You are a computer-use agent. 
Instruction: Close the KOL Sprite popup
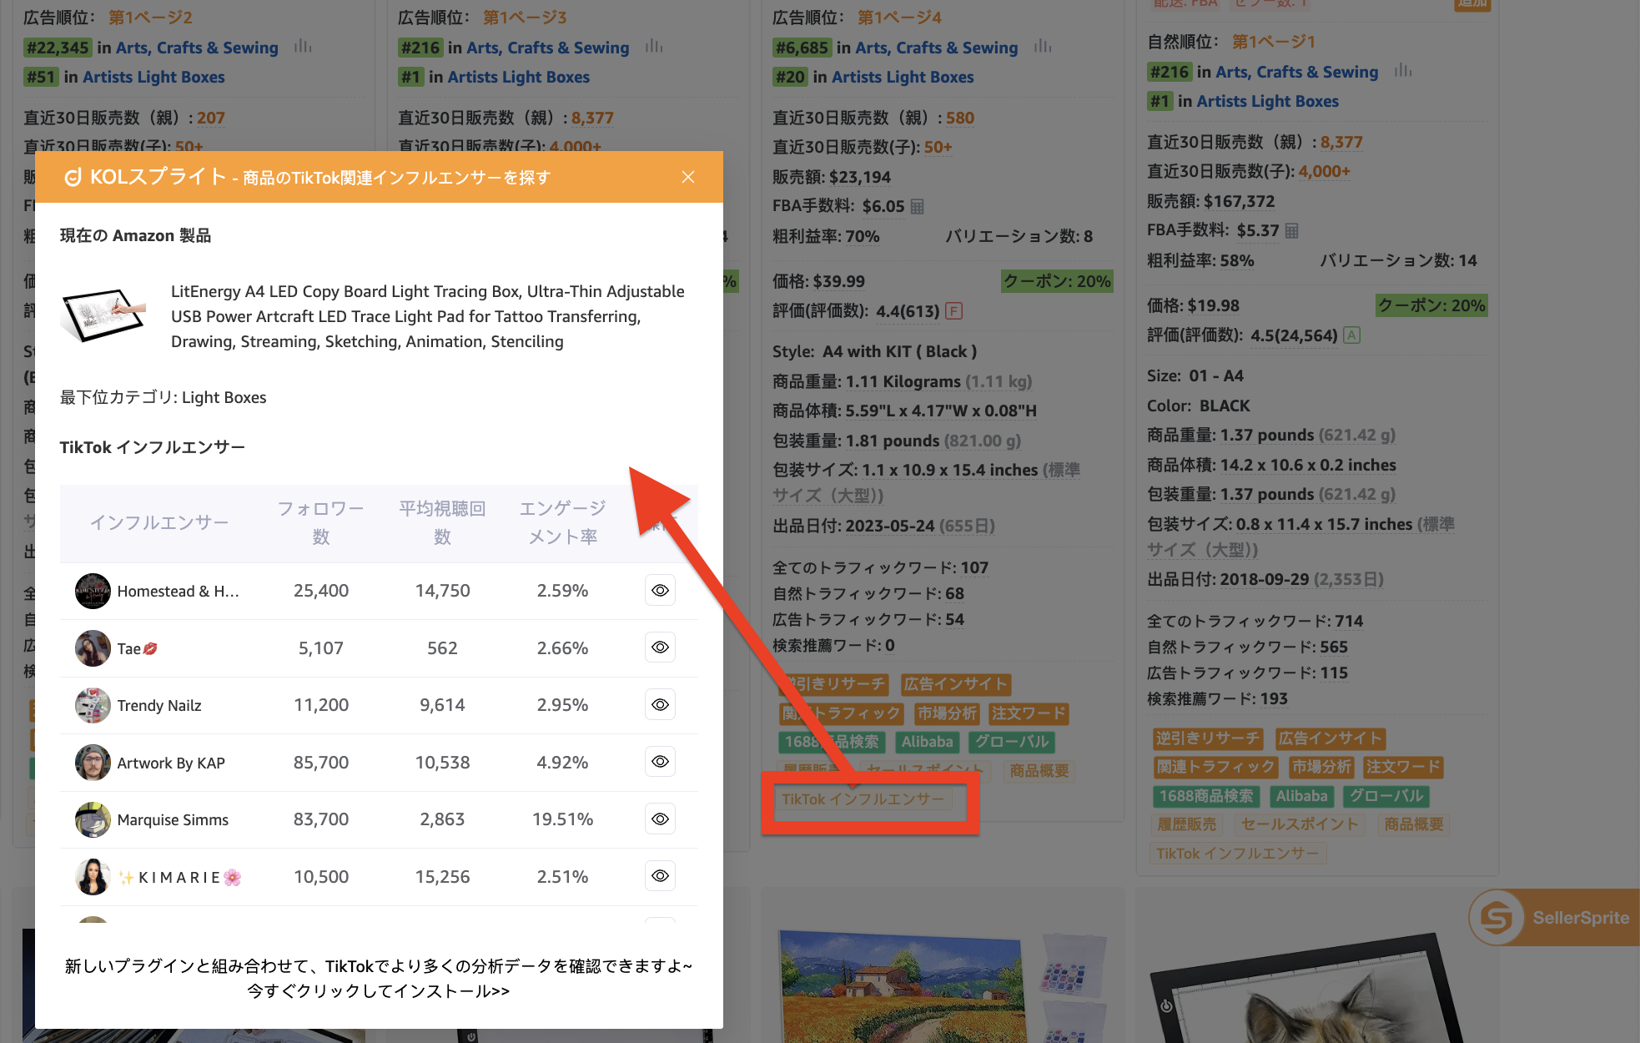[x=687, y=177]
